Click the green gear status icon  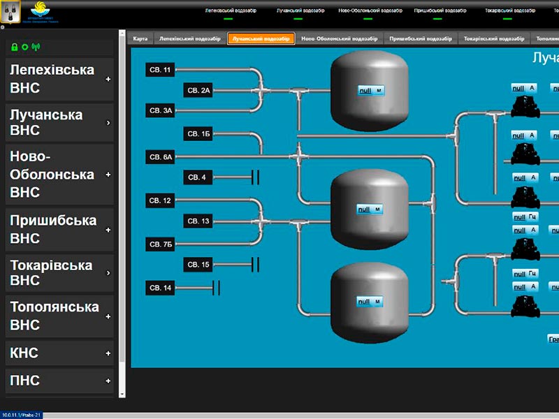point(24,47)
